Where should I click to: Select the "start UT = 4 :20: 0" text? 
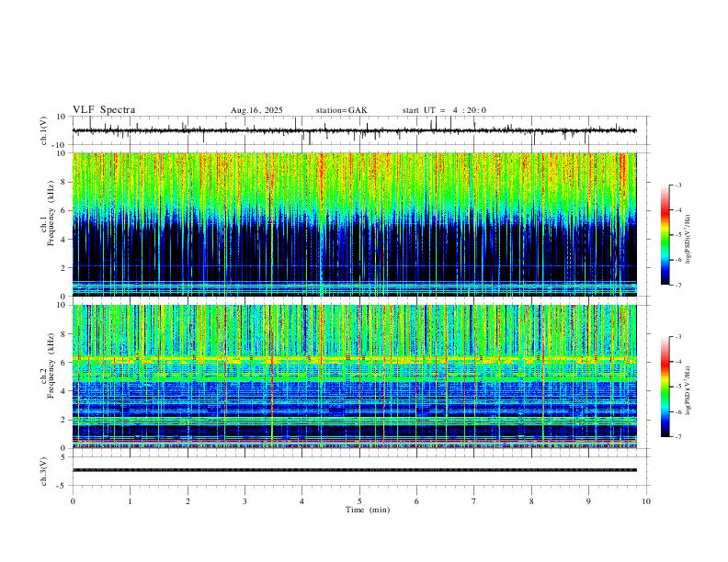444,110
